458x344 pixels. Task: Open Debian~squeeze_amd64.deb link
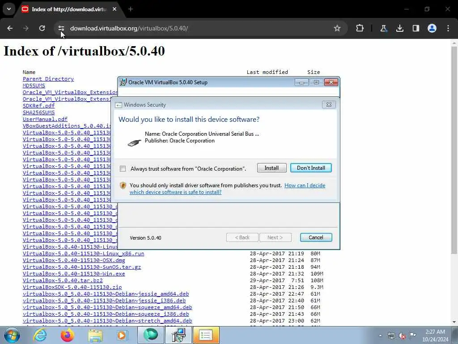pos(107,307)
